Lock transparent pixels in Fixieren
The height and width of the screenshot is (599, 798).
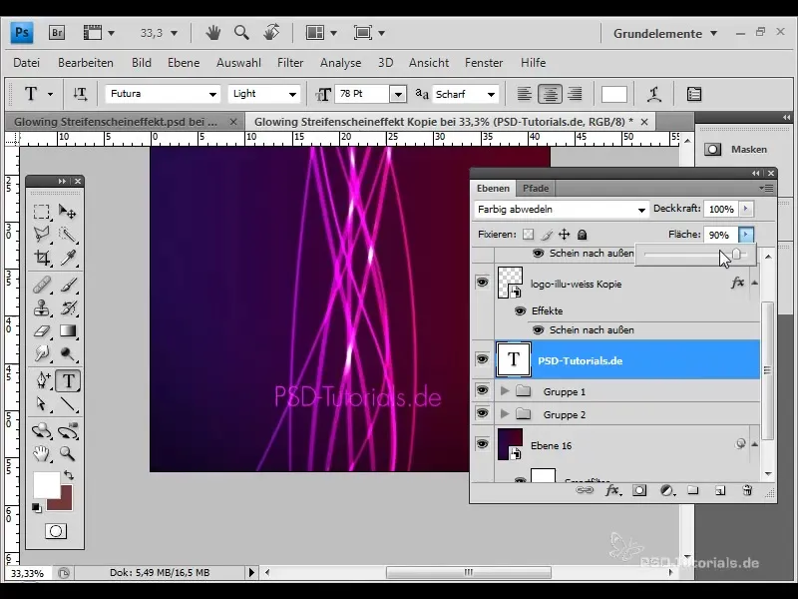529,235
